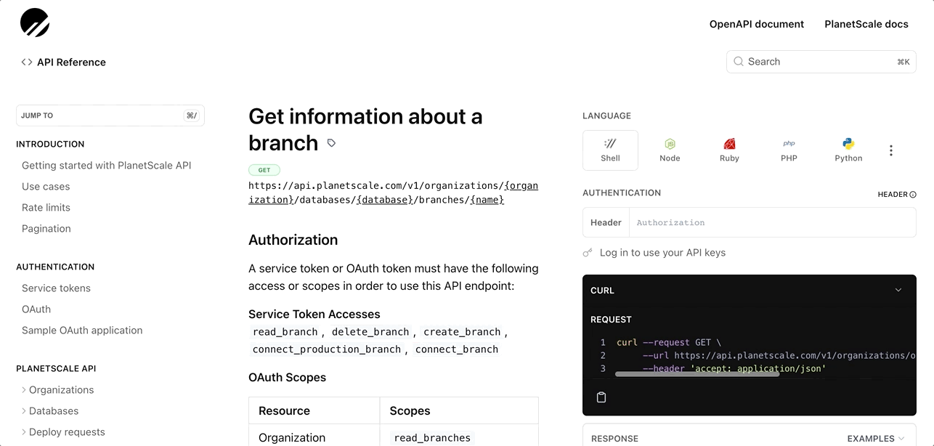Open more languages menu (three dots)
934x446 pixels.
point(891,150)
